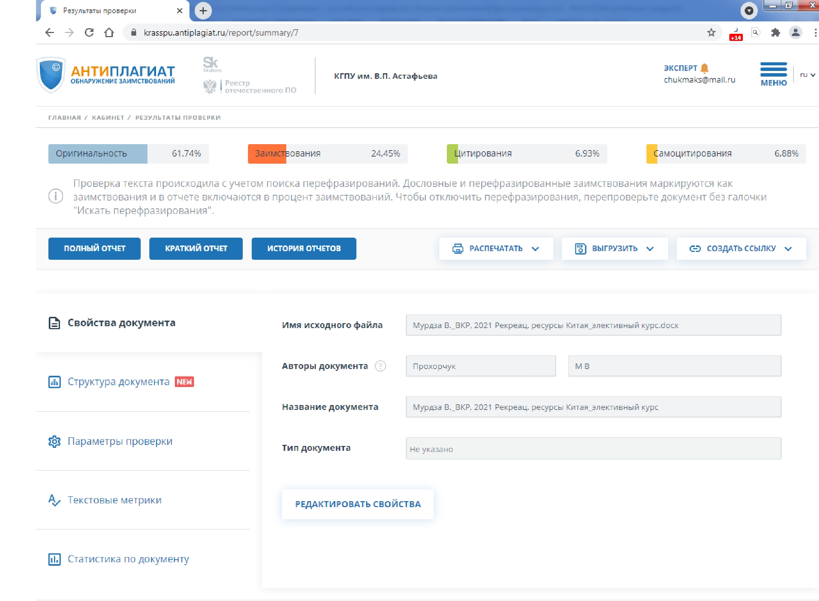Bookmark page with star icon

(x=711, y=33)
